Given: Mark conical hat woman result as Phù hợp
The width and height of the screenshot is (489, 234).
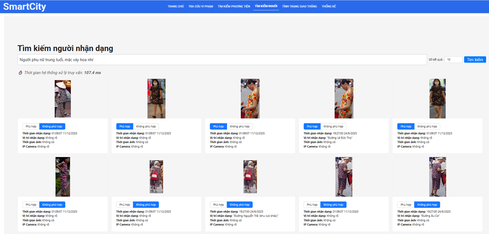Looking at the screenshot, I should click(x=31, y=127).
